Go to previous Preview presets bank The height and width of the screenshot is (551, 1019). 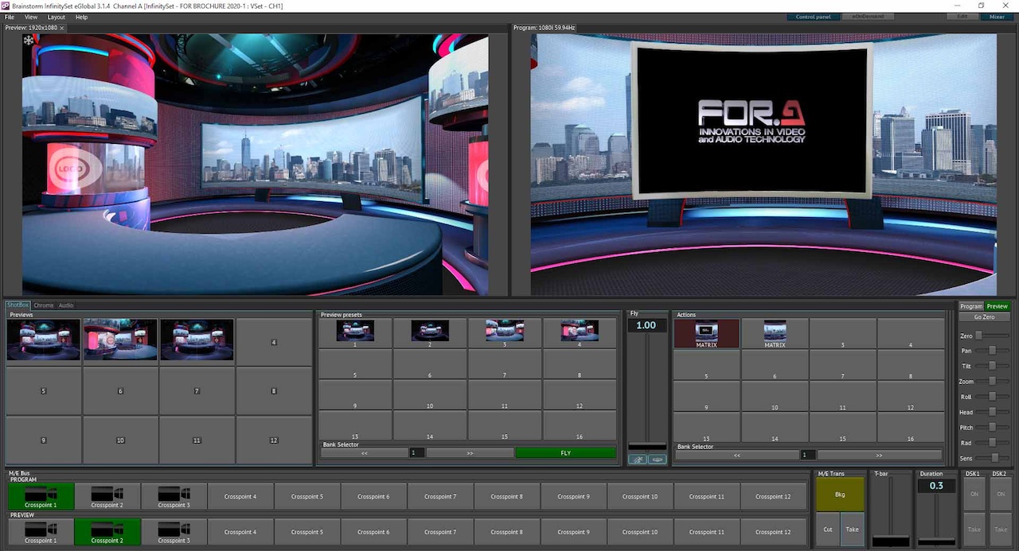coord(365,453)
